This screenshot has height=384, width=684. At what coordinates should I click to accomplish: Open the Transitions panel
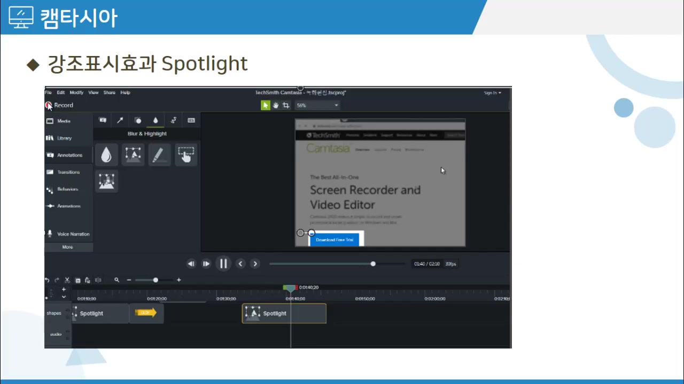click(x=68, y=172)
